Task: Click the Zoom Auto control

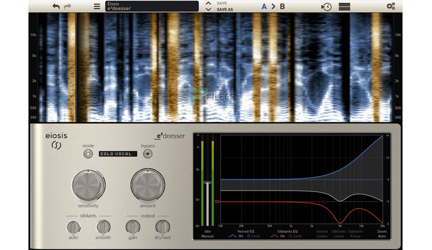Action: point(382,234)
